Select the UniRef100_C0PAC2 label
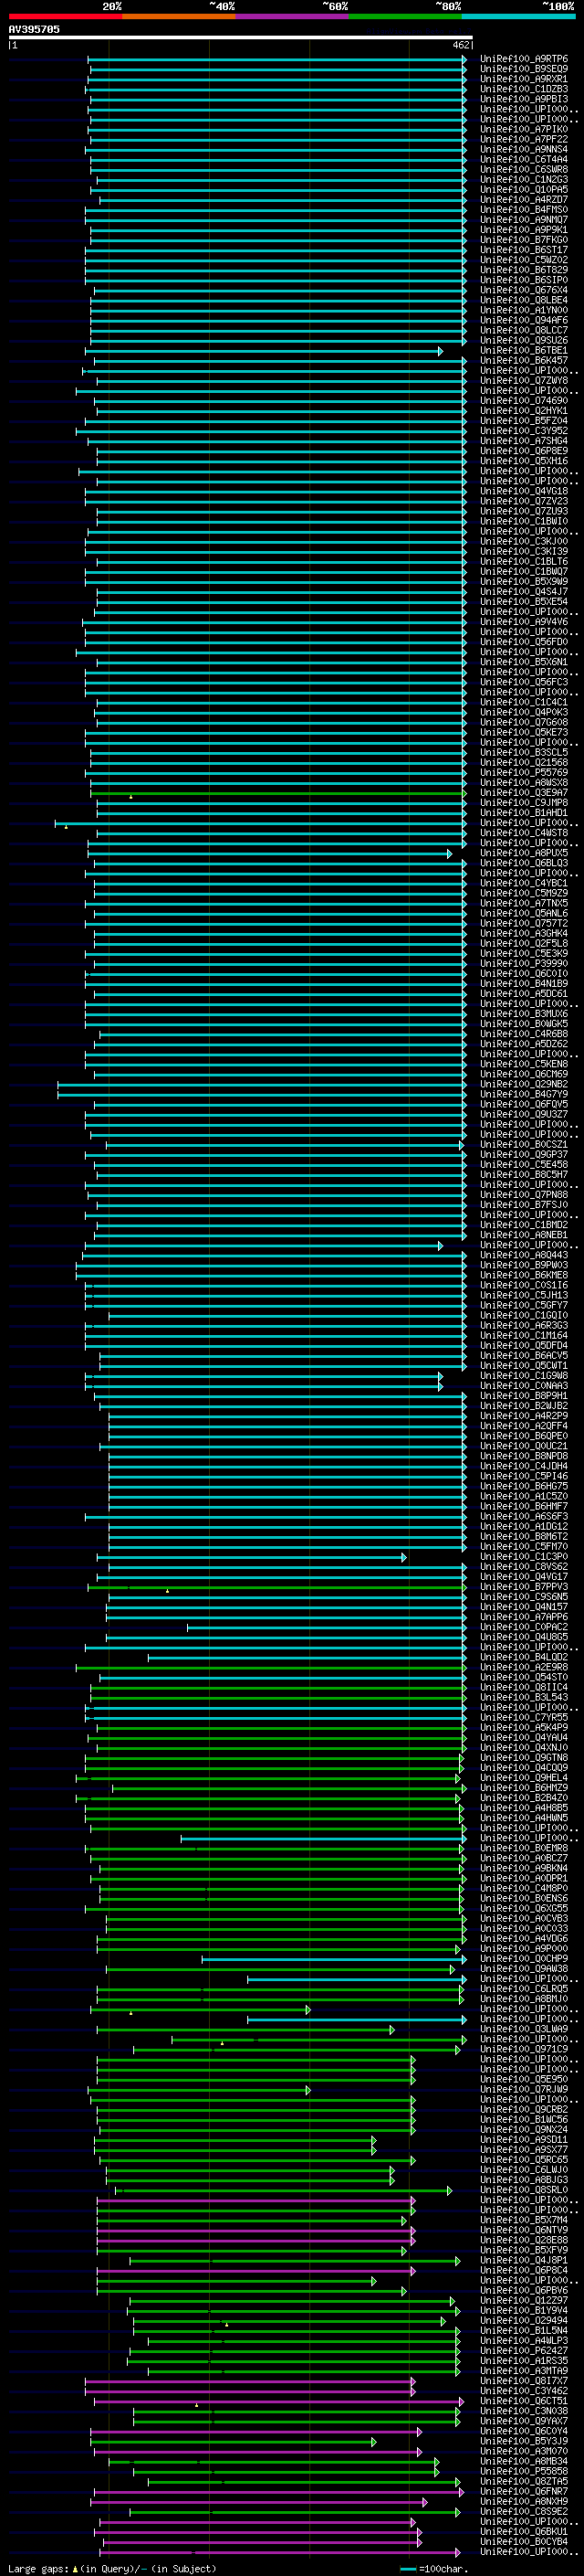 pyautogui.click(x=524, y=1627)
